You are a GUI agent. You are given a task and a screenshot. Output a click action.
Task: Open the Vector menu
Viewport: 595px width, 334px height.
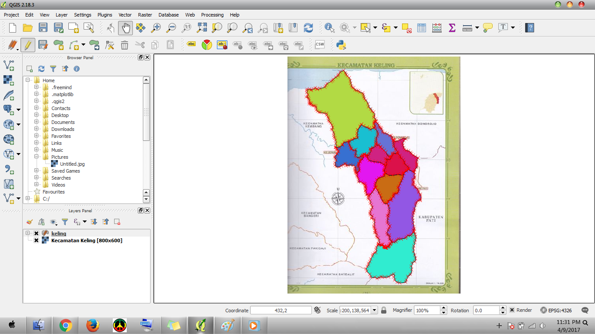[125, 14]
